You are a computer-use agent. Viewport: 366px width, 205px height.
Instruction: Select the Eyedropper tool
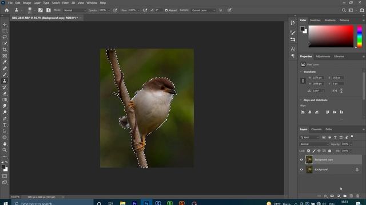(x=5, y=62)
